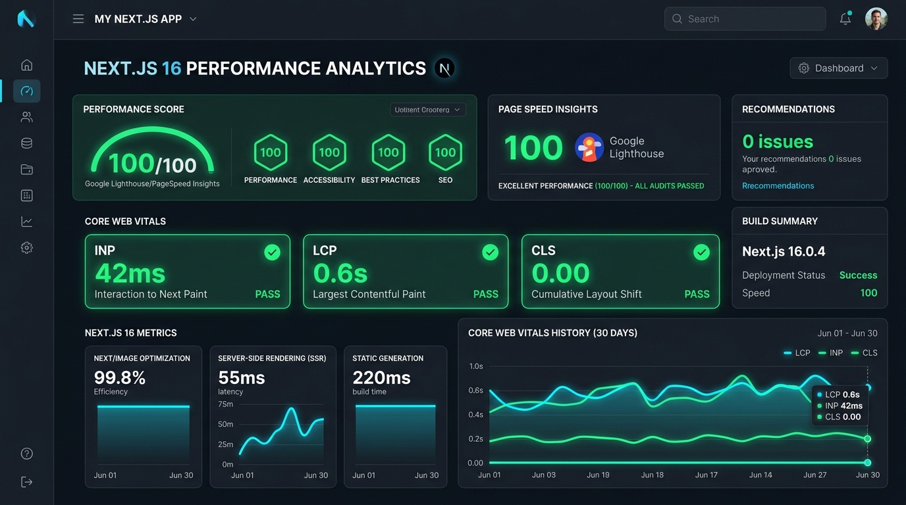Click the "0.00" value on CLS card

click(x=560, y=273)
